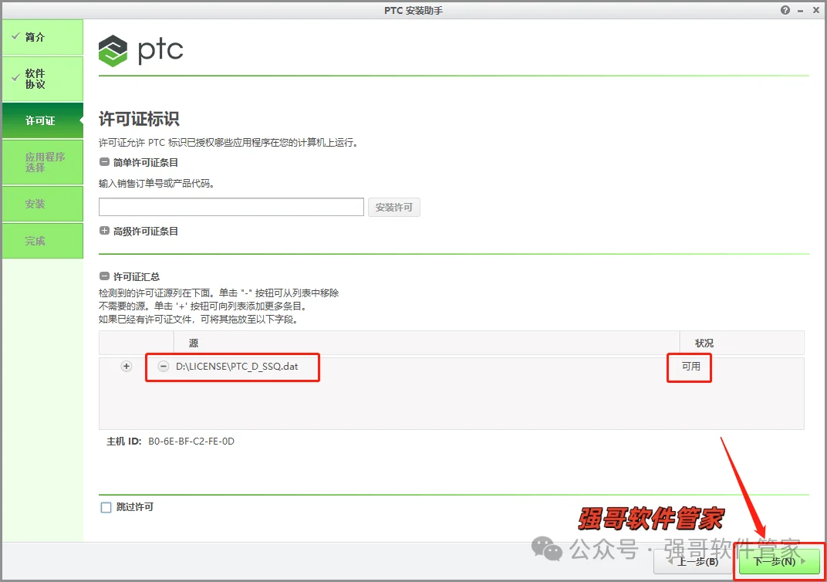Select the 应用程序选择 step in sidebar
Image resolution: width=827 pixels, height=582 pixels.
tap(42, 162)
